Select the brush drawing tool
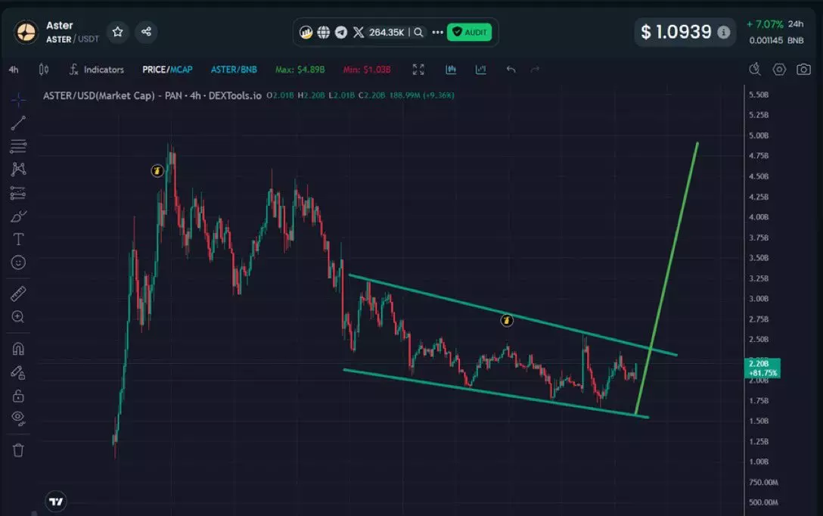This screenshot has width=823, height=516. click(18, 216)
